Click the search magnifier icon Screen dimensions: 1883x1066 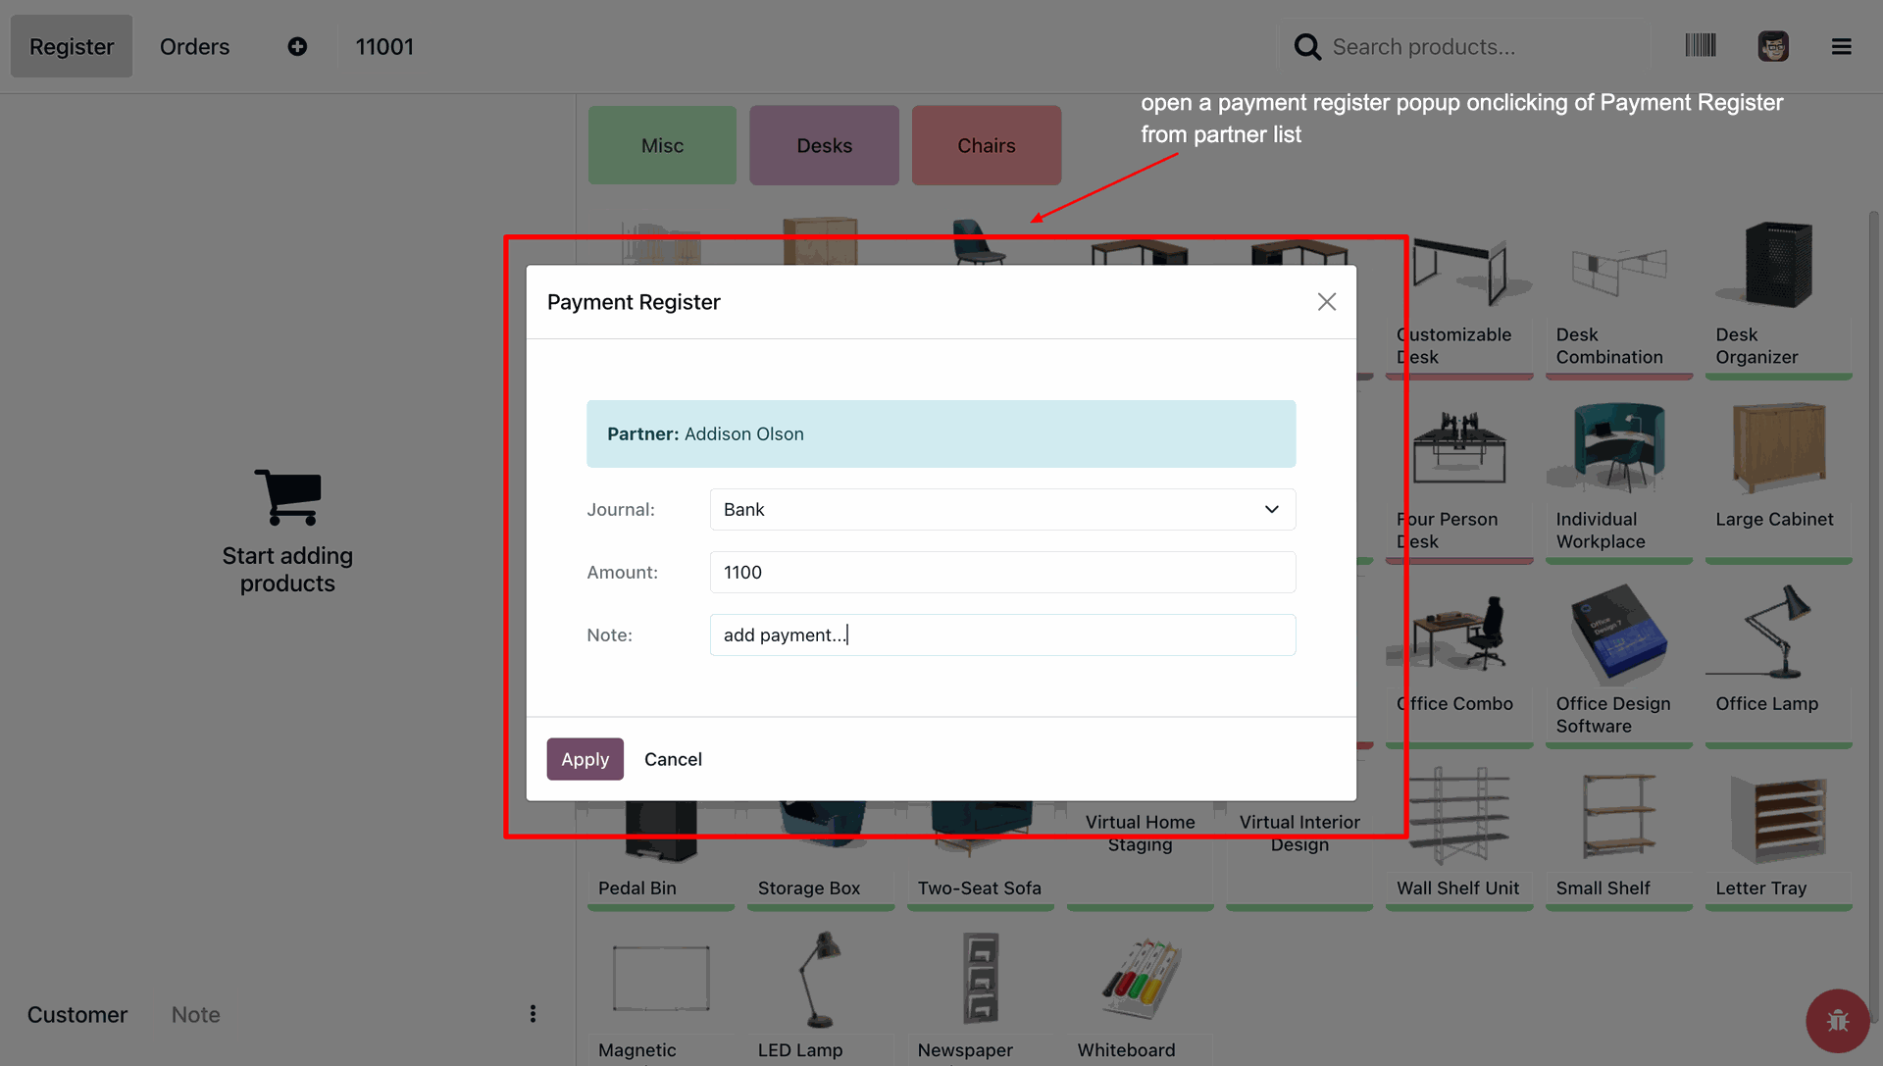(1306, 46)
